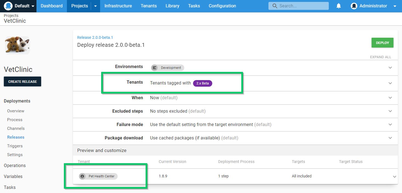Click the Pet Health Center tenant icon
The height and width of the screenshot is (193, 402).
(x=82, y=176)
